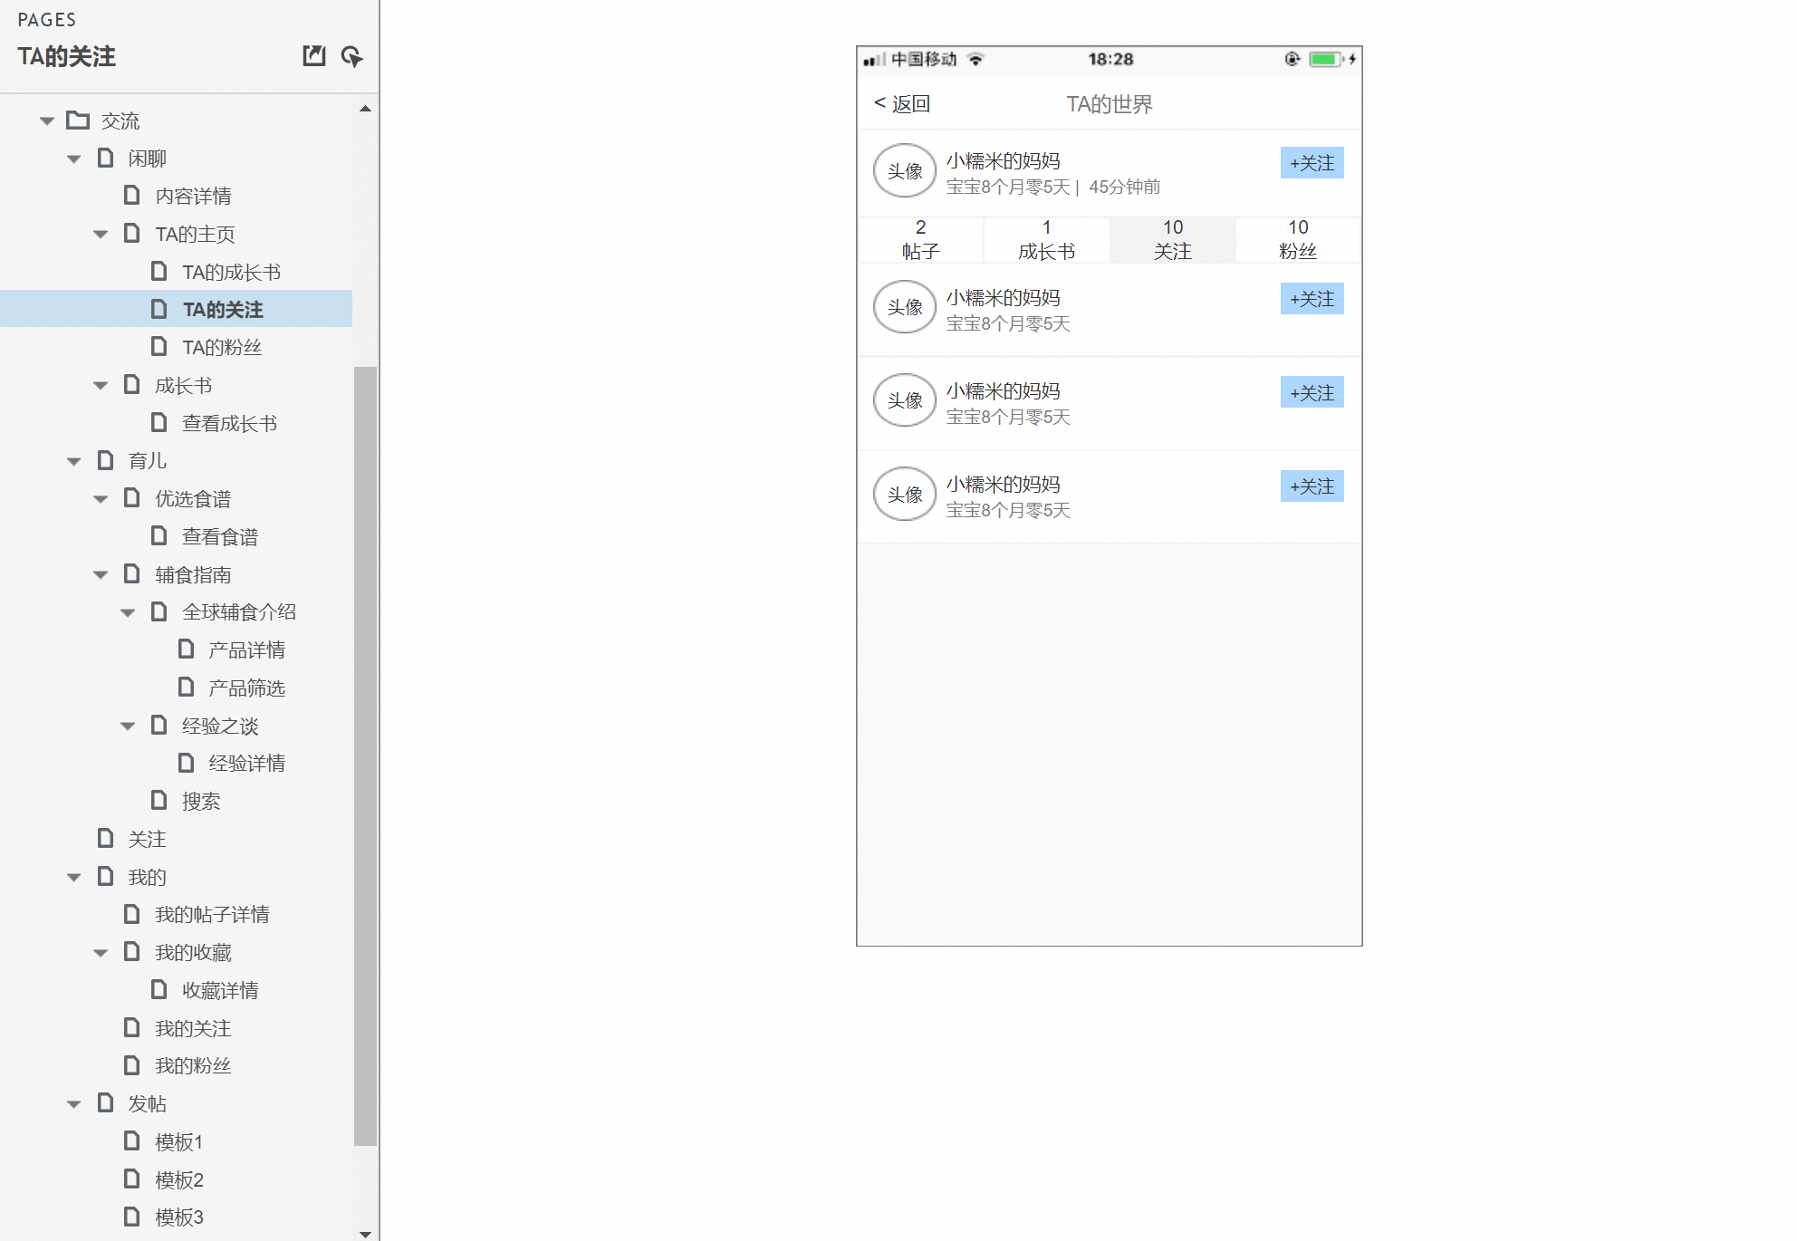Click the scrollbar up arrow in pages panel

coord(365,109)
